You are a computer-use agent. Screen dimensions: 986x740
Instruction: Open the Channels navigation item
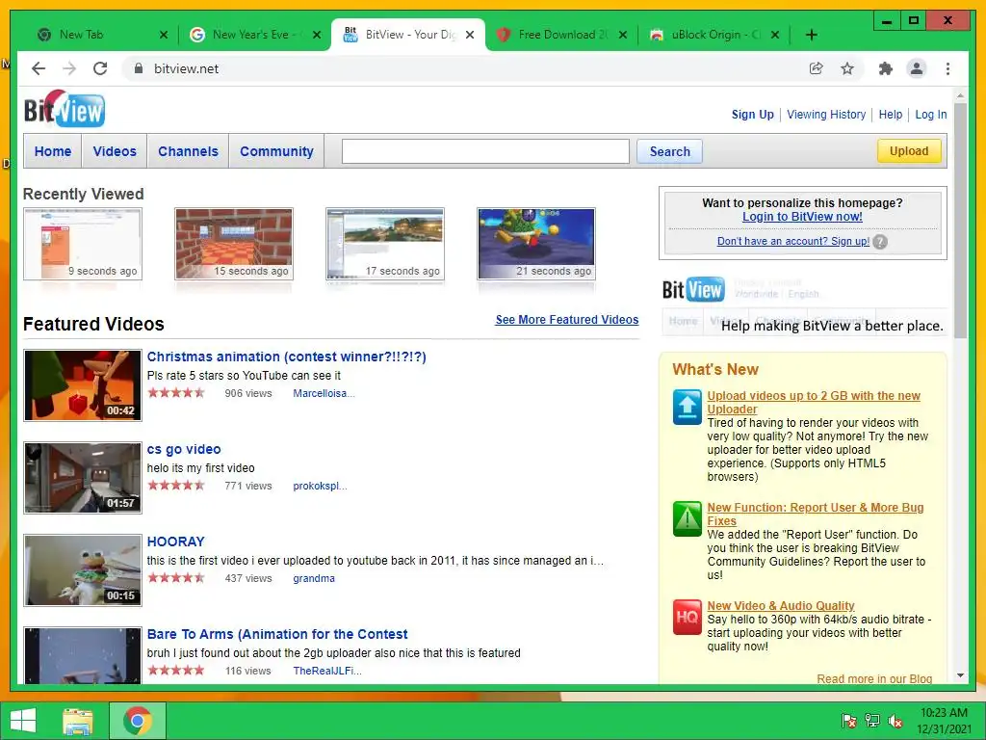(188, 151)
